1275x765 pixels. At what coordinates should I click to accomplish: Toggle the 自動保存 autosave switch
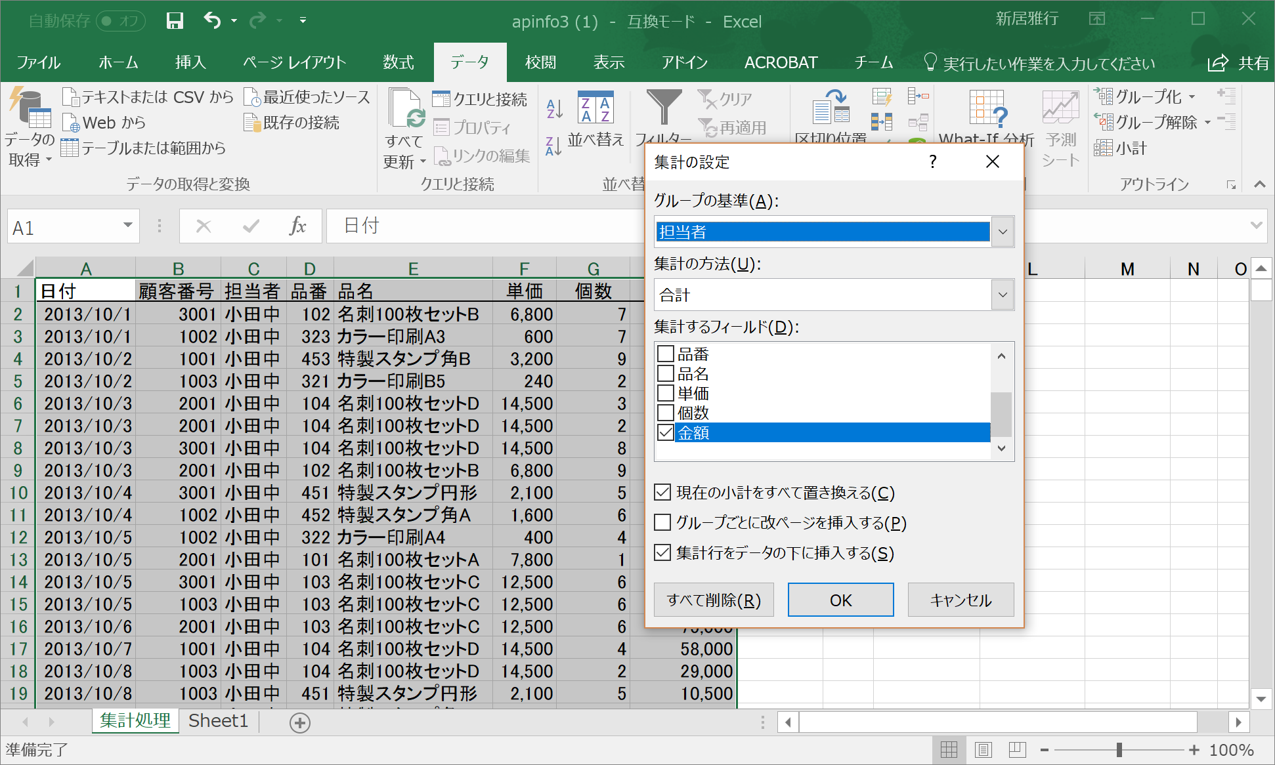[x=120, y=21]
